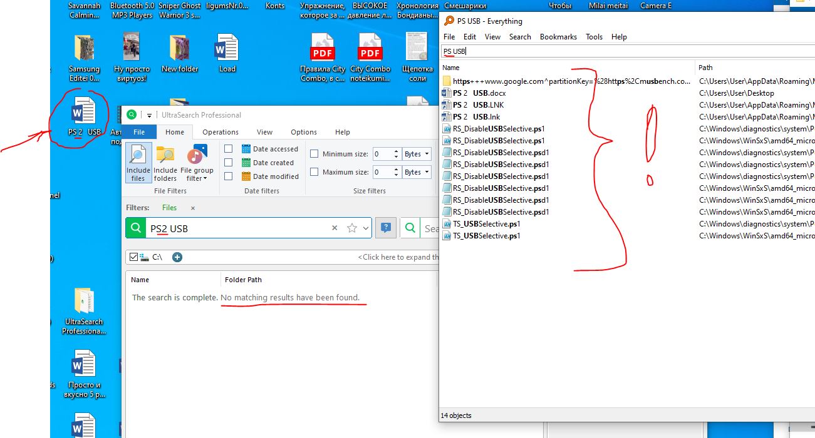
Task: Open the Samsung Editei desktop folder
Action: coord(84,59)
